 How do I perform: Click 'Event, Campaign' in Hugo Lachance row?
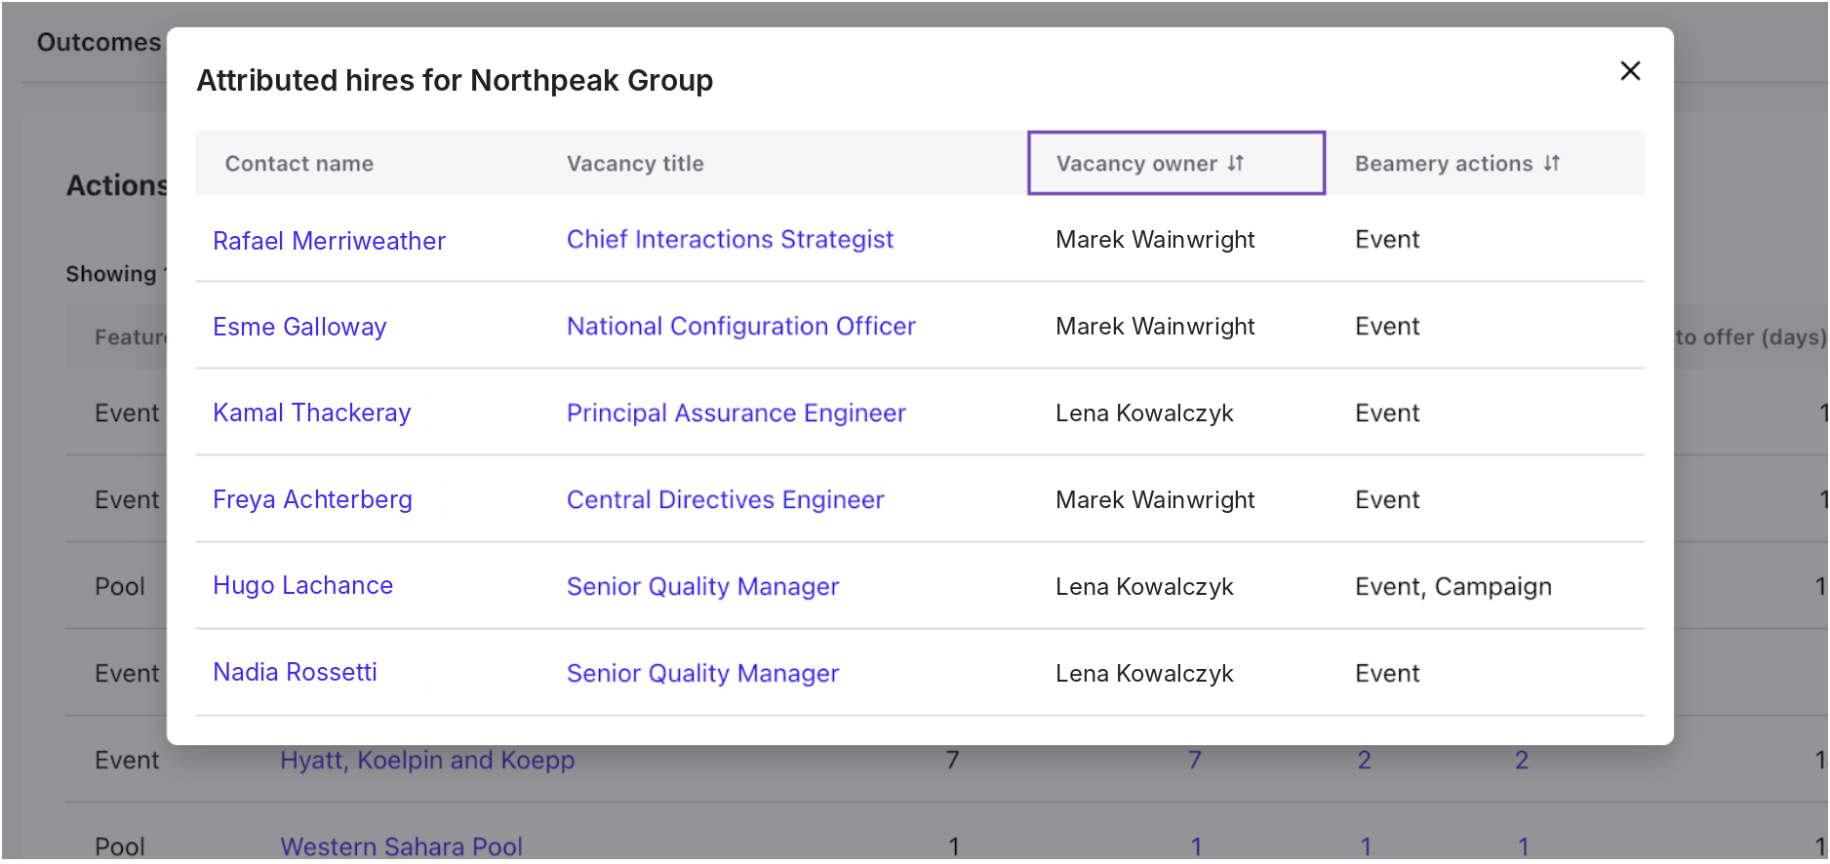tap(1452, 587)
